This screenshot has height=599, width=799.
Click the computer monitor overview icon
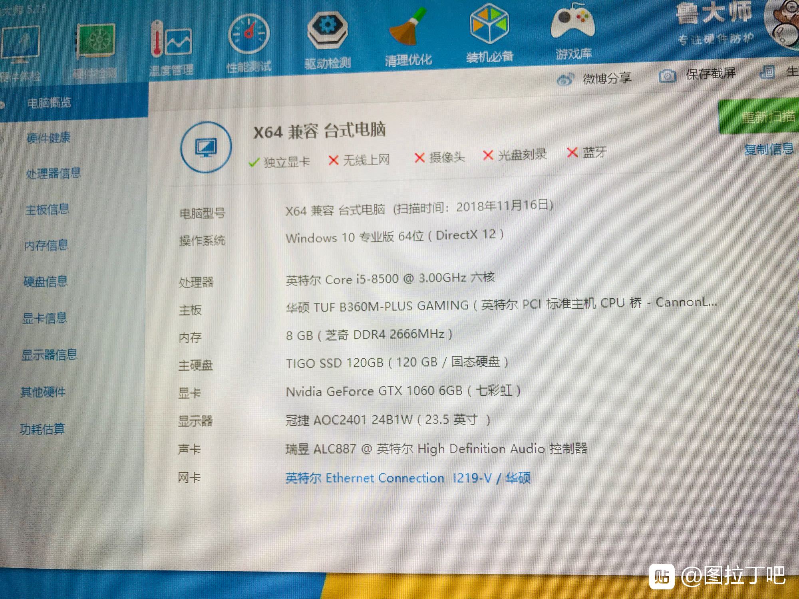click(x=206, y=147)
